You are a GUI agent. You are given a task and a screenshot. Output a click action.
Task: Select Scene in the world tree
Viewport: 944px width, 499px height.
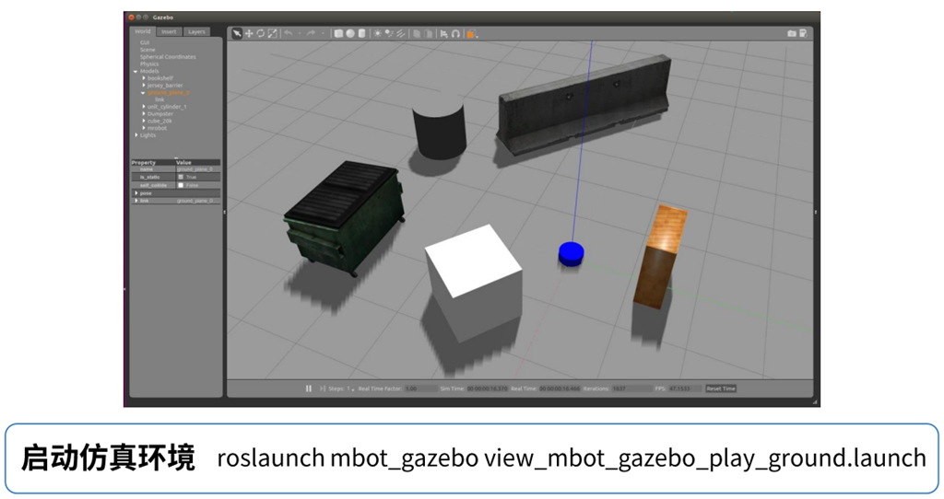[x=147, y=50]
